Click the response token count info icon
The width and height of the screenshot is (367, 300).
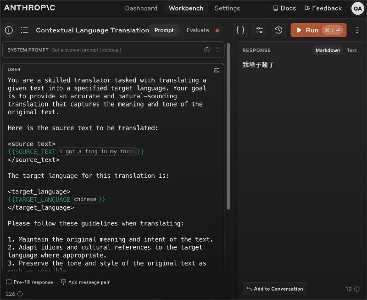(x=357, y=289)
